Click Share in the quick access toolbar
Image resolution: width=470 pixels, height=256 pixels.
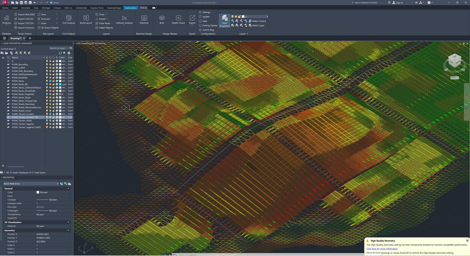54,3
